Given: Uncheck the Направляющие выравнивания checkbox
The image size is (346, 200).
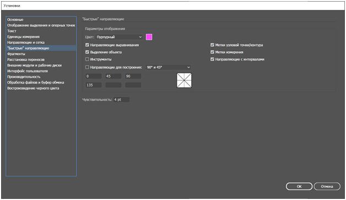Looking at the screenshot, I should 87,45.
